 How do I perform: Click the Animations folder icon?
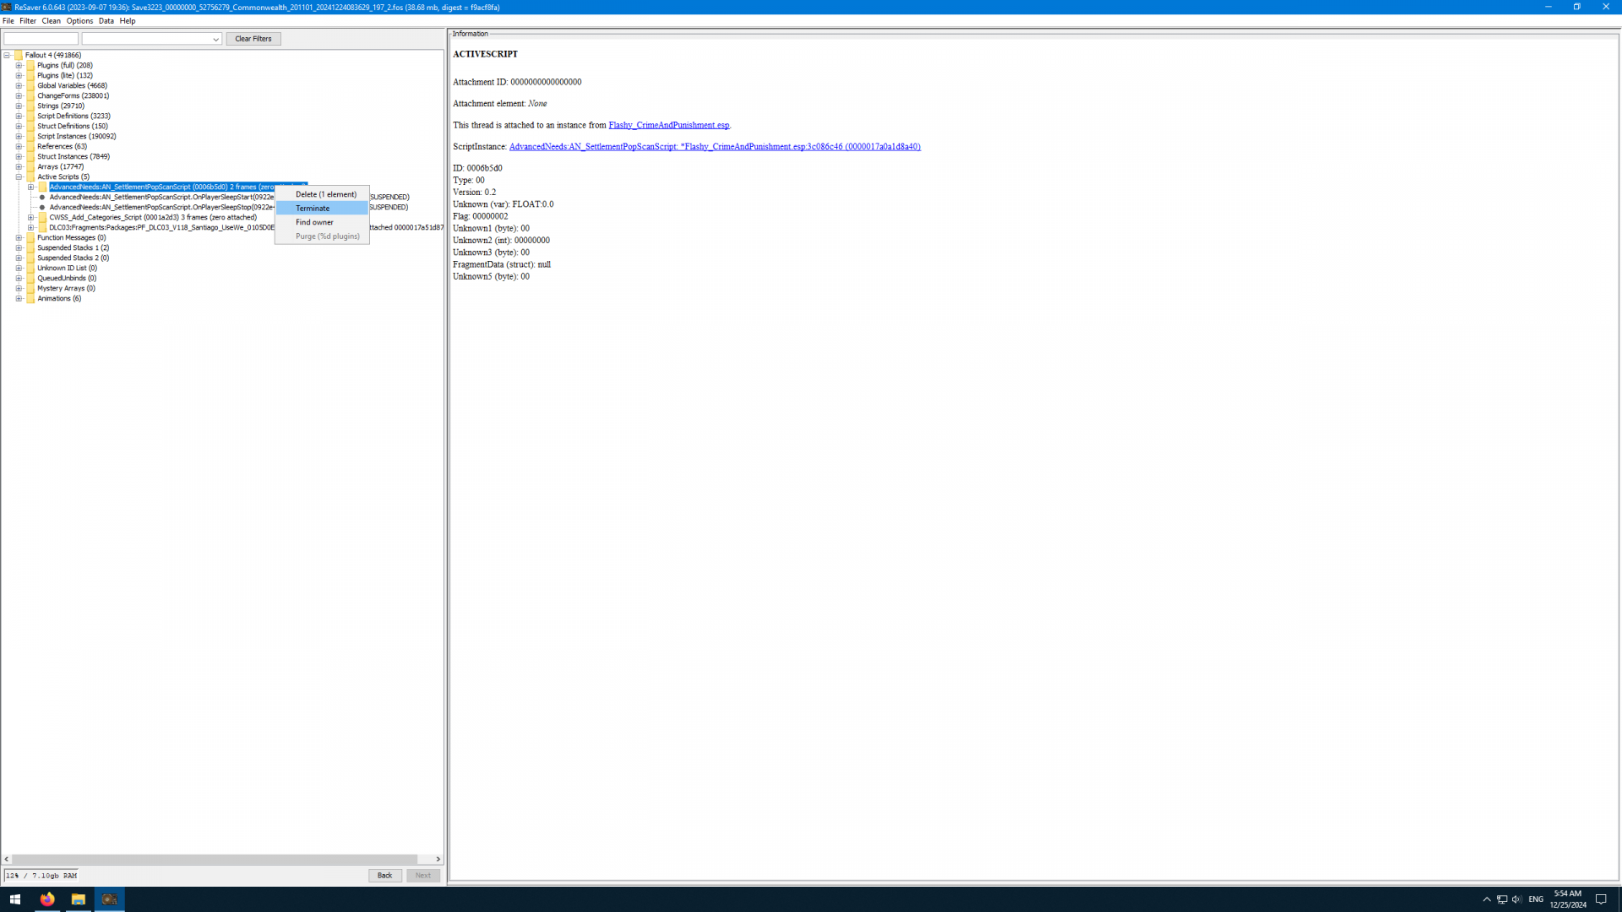click(30, 299)
